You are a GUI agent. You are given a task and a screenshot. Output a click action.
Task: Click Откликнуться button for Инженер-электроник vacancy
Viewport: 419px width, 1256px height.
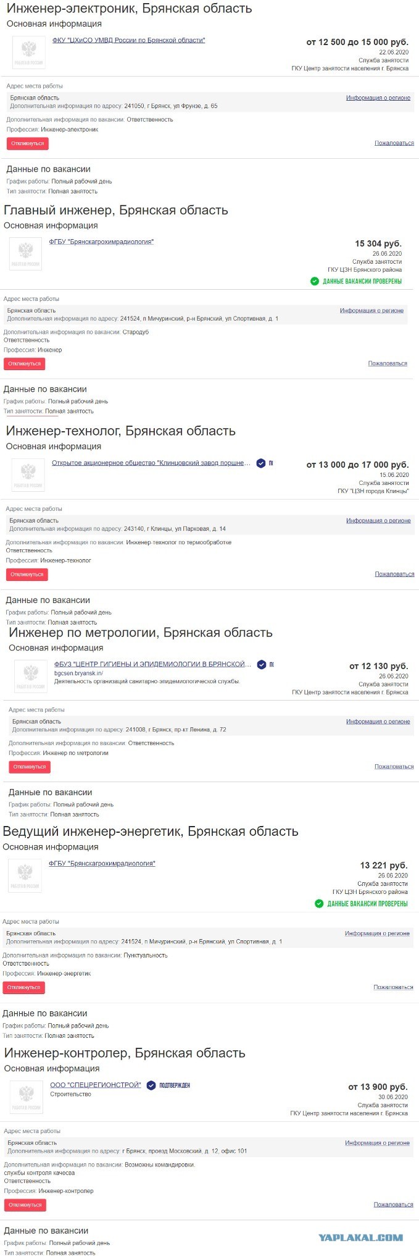tap(27, 143)
